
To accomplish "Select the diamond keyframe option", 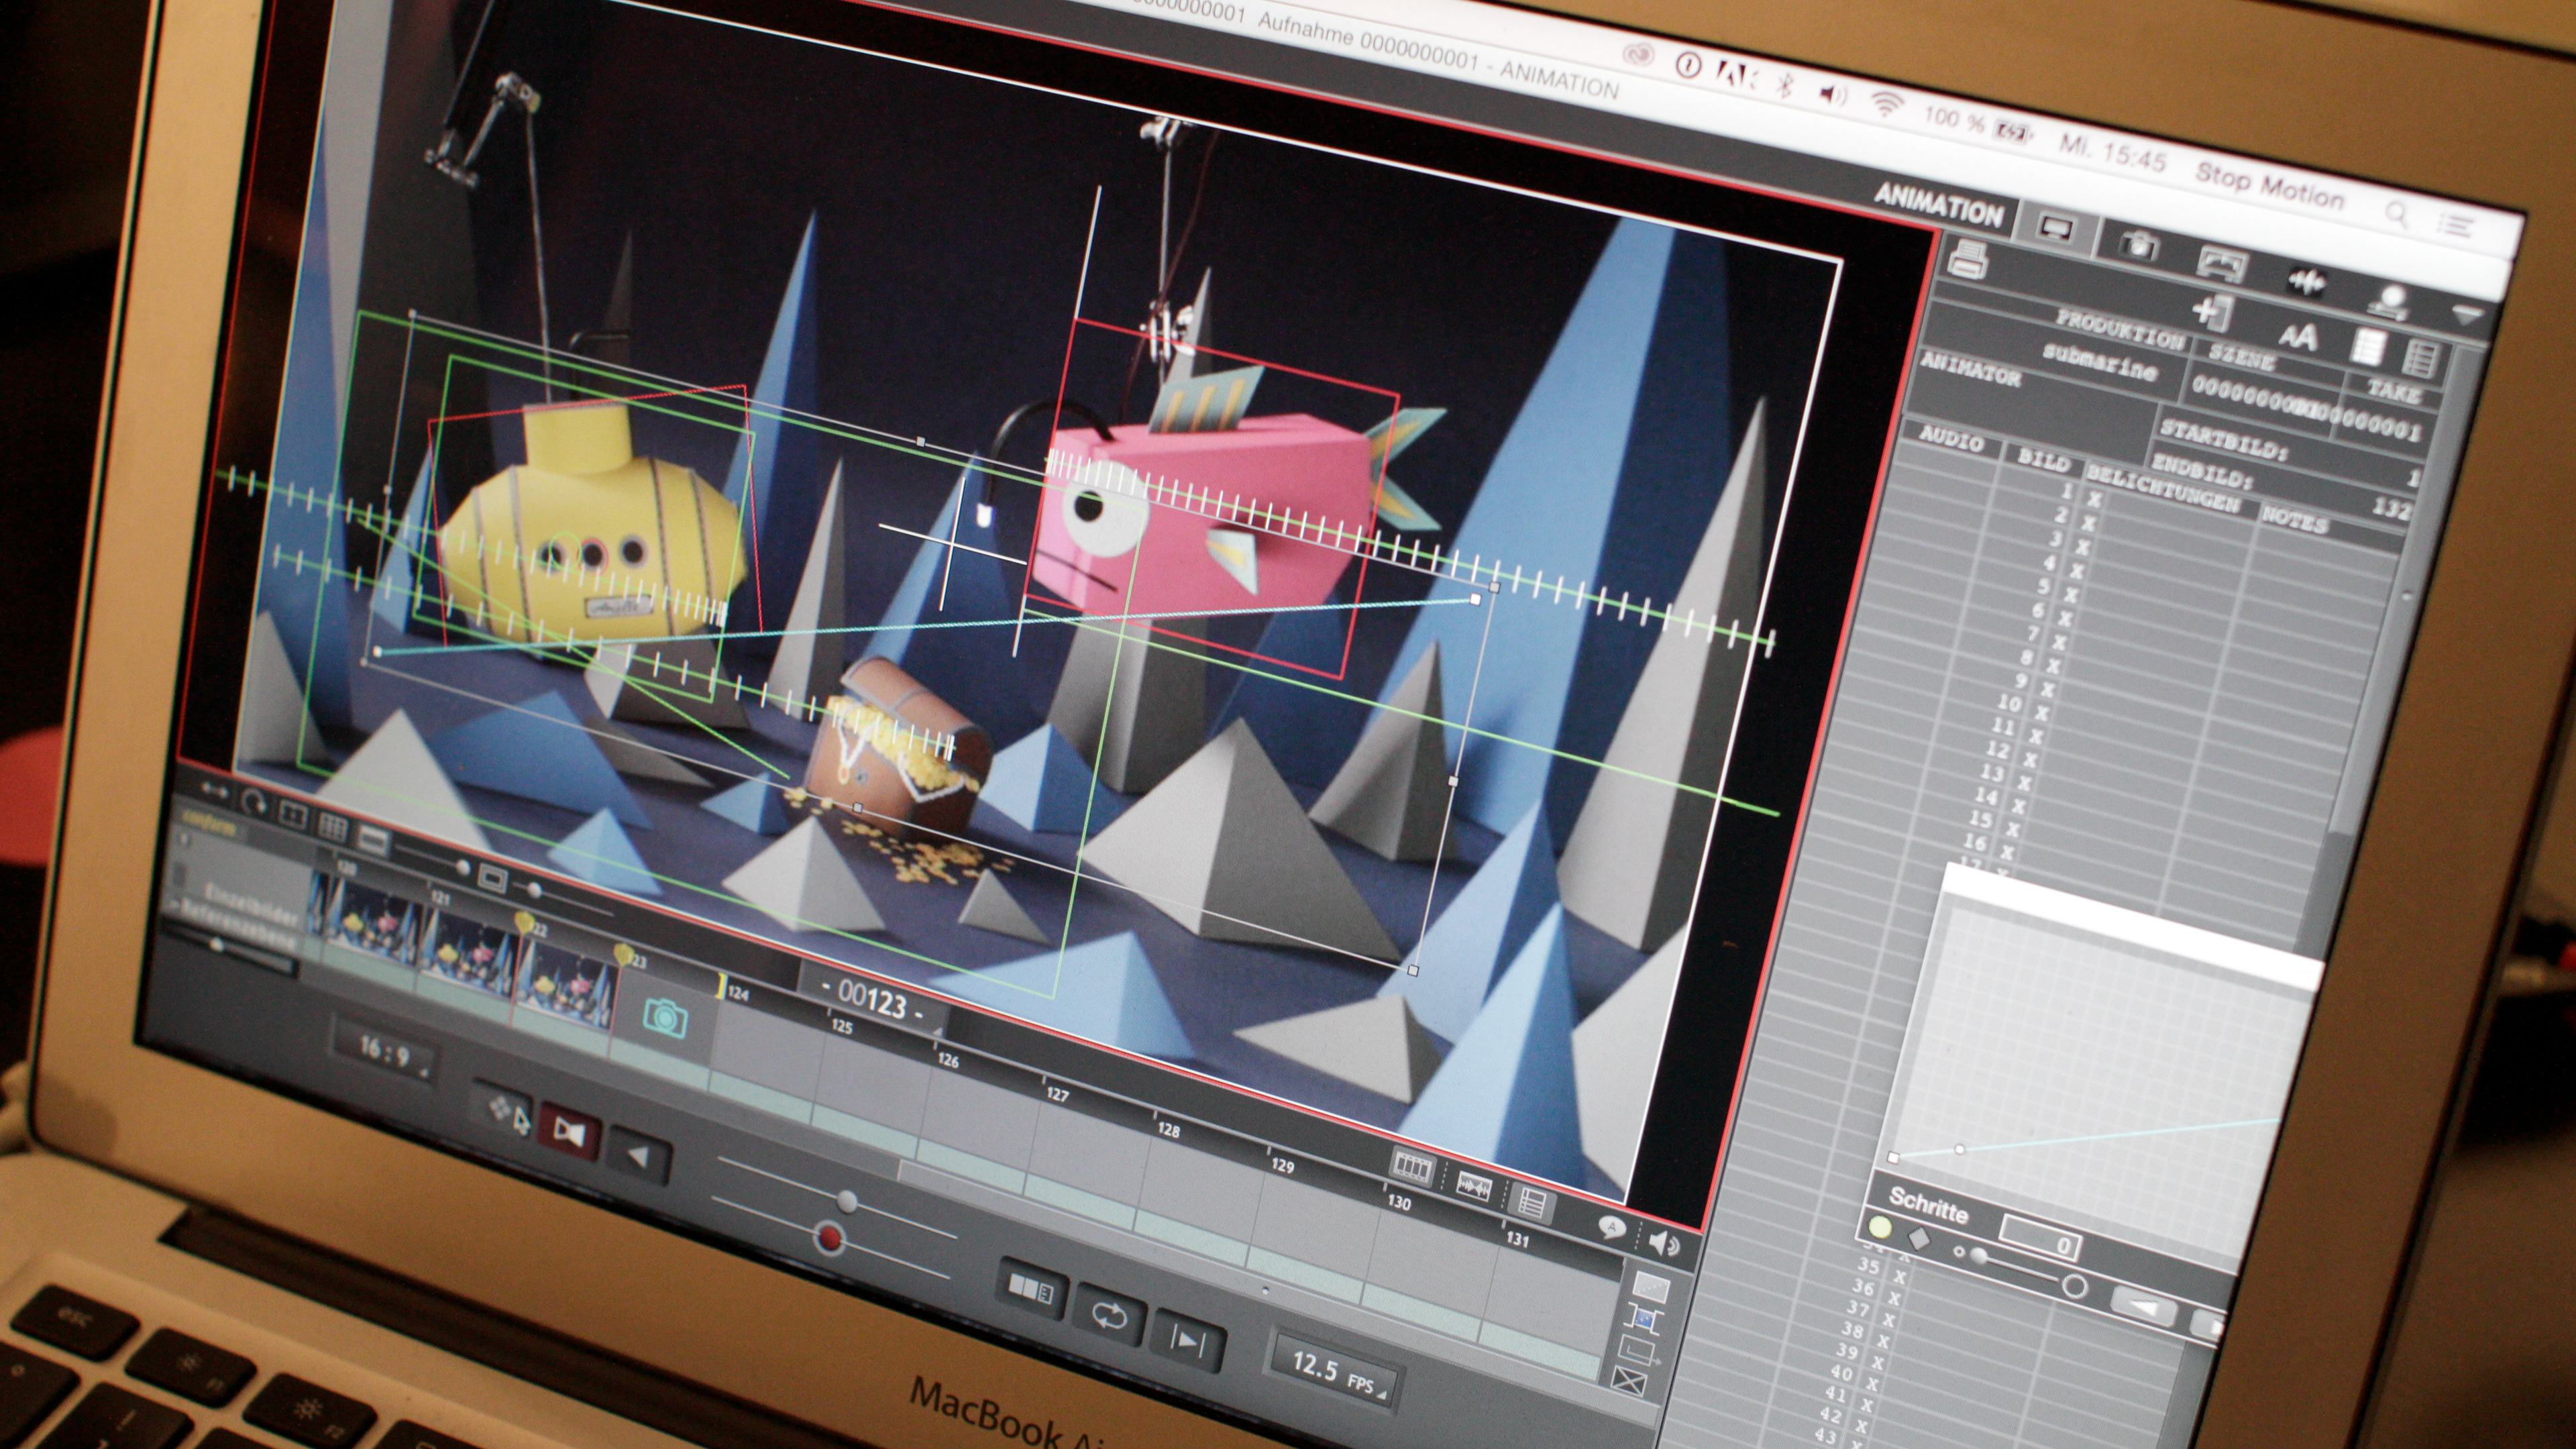I will (1918, 1238).
